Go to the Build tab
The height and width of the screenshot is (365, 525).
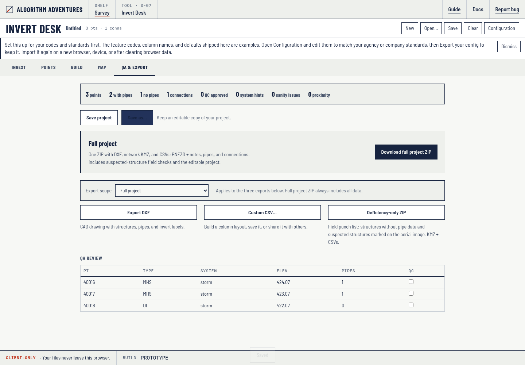coord(77,68)
